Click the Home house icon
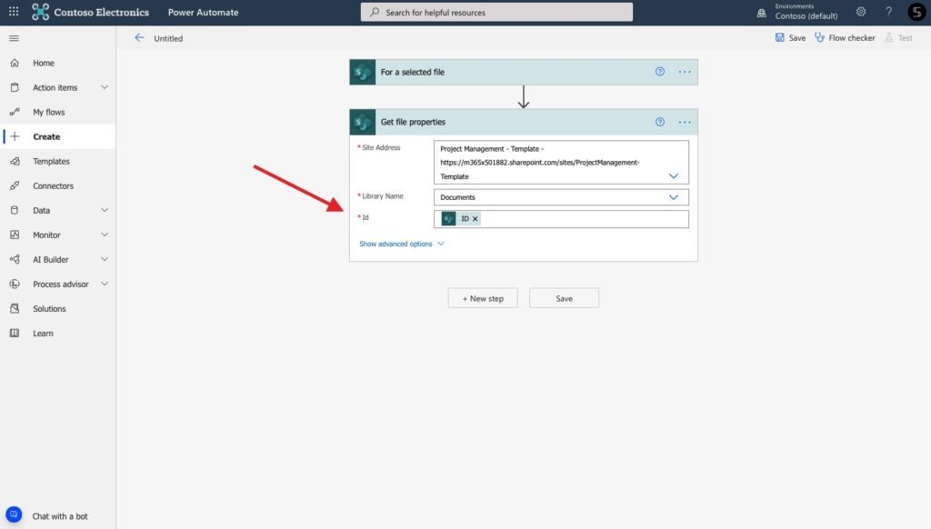Viewport: 931px width, 529px height. pyautogui.click(x=15, y=63)
